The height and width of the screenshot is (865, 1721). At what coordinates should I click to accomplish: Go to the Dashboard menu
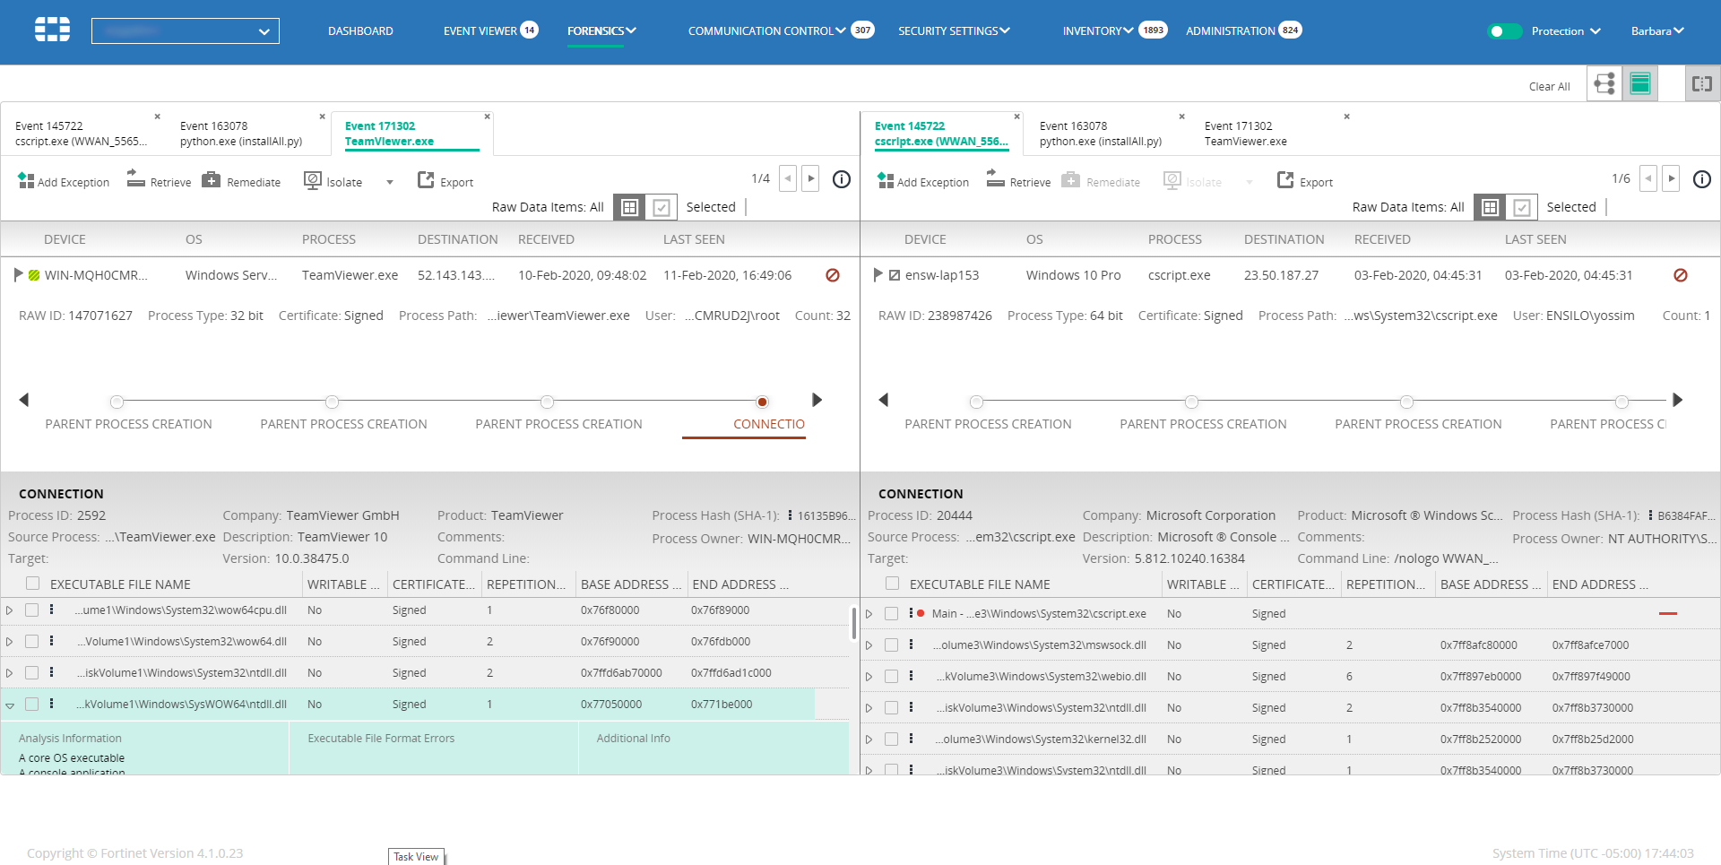pos(360,30)
